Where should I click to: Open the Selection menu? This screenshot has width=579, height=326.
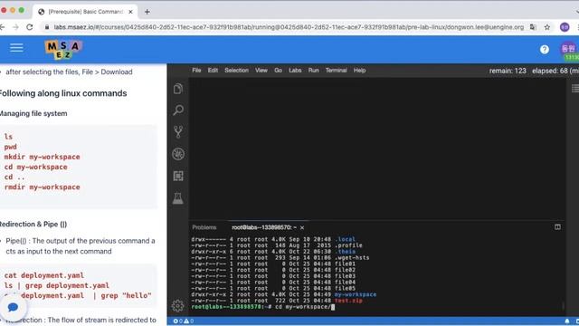pos(236,71)
